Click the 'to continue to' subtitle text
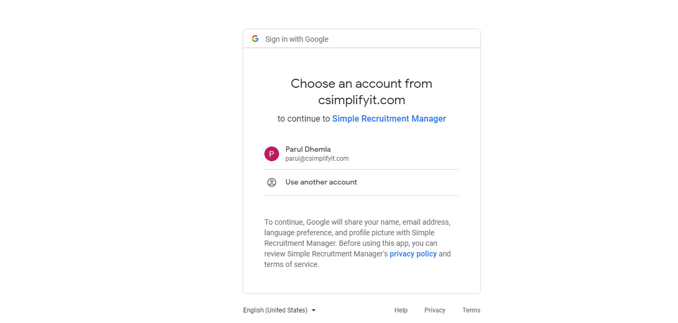This screenshot has width=678, height=323. click(304, 119)
